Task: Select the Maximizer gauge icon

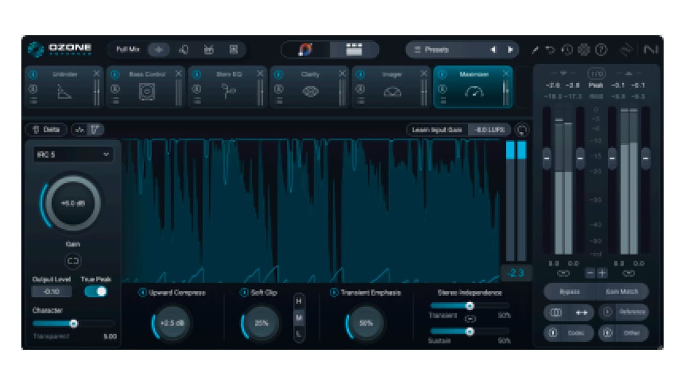Action: point(474,92)
